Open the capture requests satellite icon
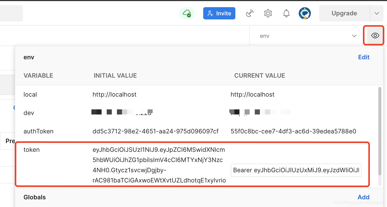The width and height of the screenshot is (387, 207). point(250,13)
